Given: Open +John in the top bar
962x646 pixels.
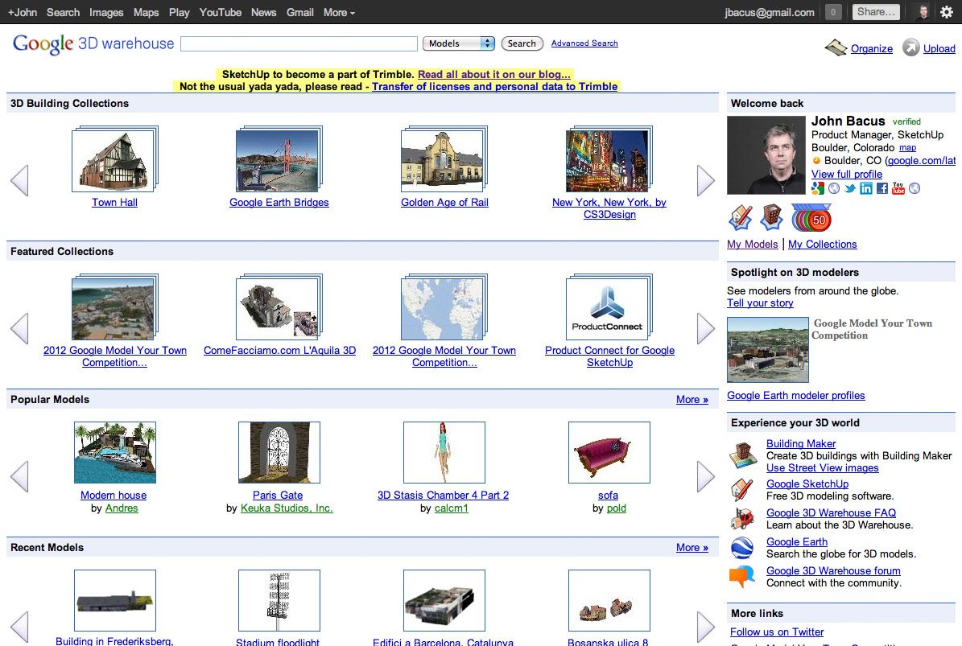Looking at the screenshot, I should [x=22, y=12].
